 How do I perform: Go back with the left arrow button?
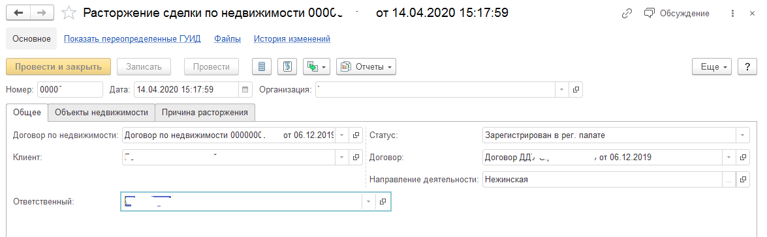click(x=18, y=13)
